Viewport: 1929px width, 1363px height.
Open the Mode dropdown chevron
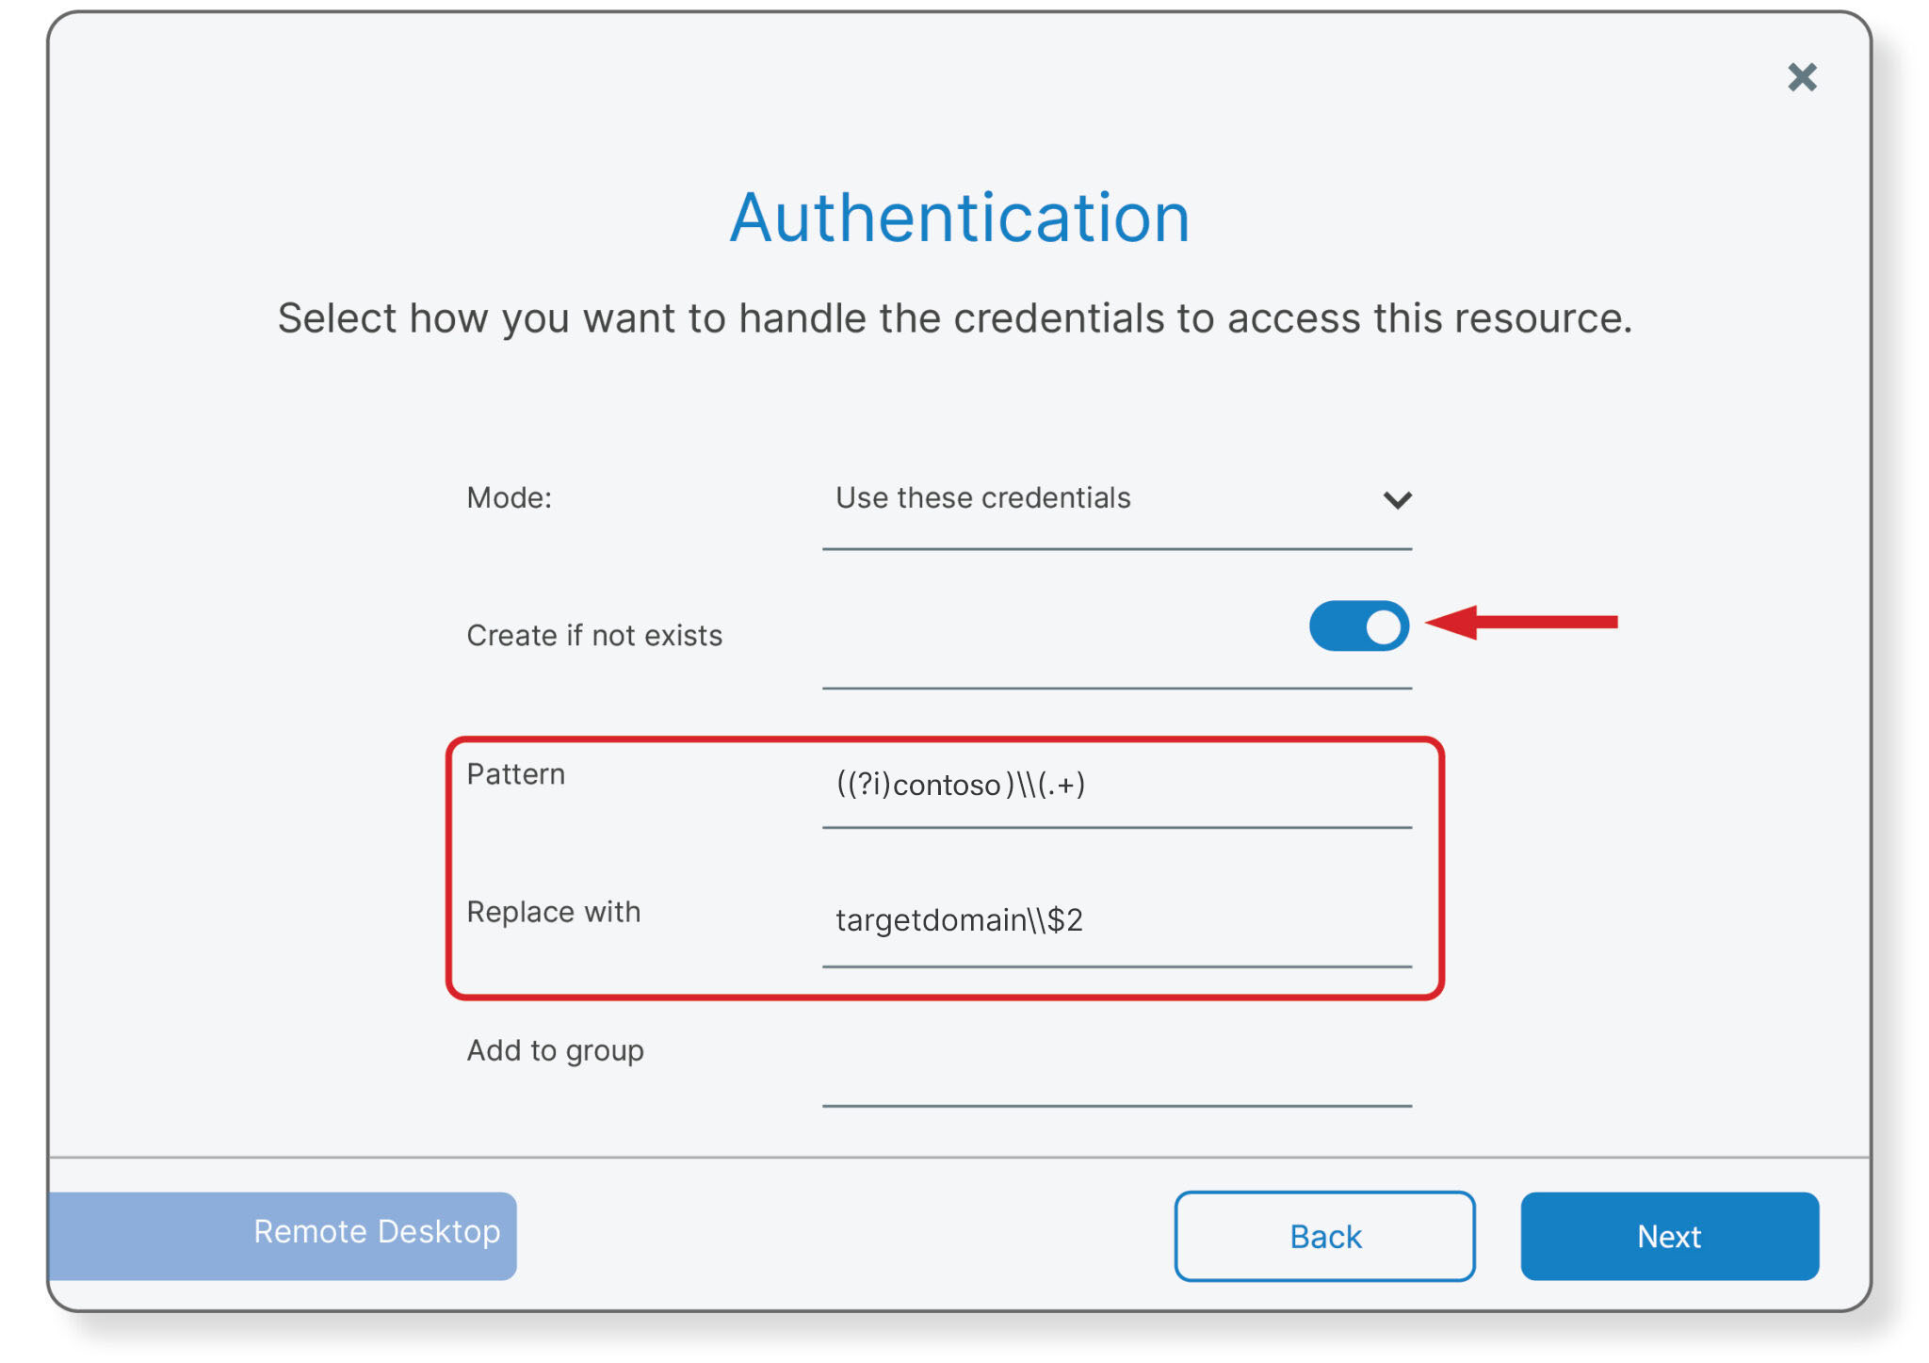1397,499
